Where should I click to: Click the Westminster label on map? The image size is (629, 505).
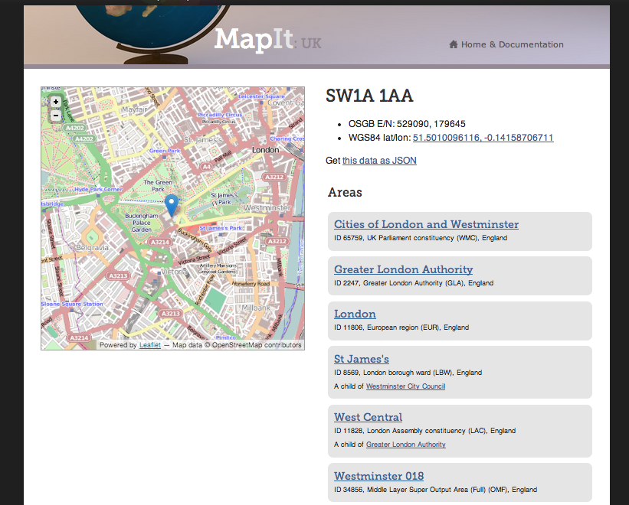267,208
